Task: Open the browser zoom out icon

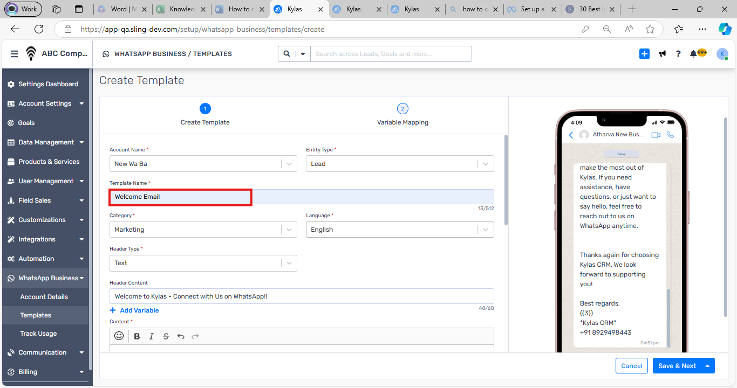Action: pos(607,29)
